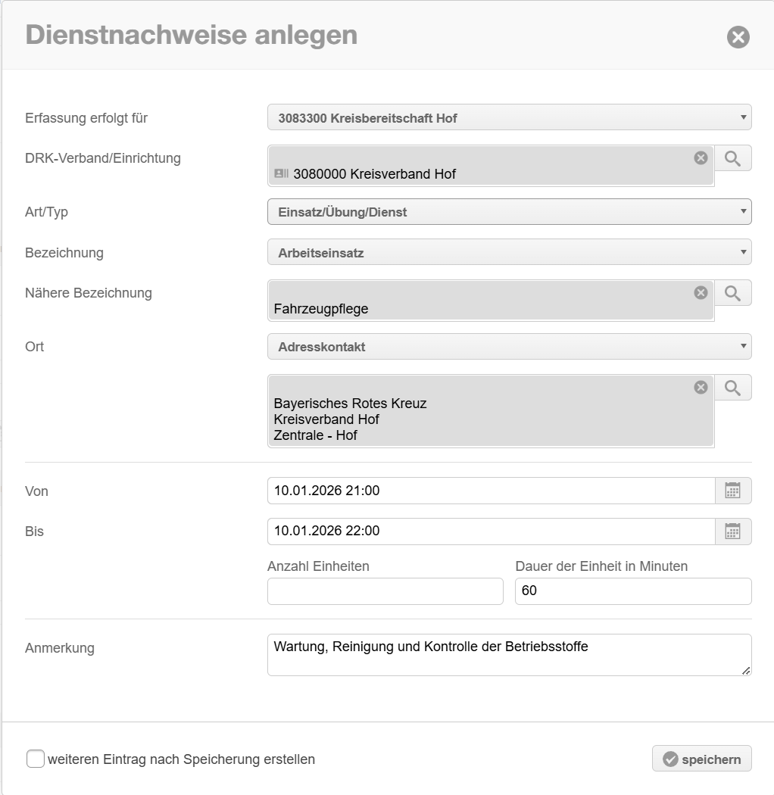Click the speichern button

(701, 759)
